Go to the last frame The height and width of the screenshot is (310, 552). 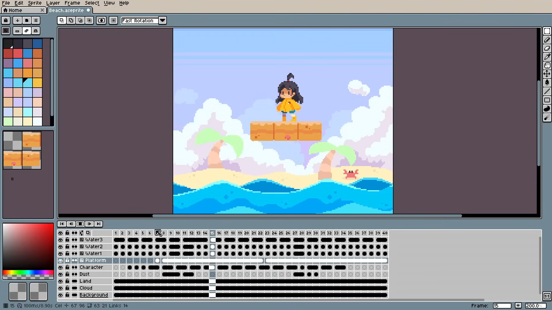tap(98, 224)
